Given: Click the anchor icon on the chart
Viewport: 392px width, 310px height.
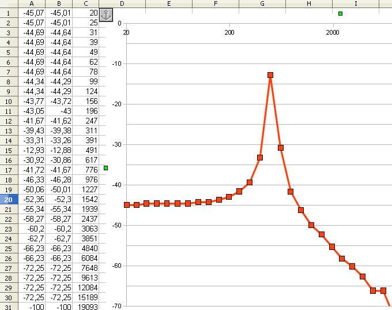Looking at the screenshot, I should coord(106,16).
